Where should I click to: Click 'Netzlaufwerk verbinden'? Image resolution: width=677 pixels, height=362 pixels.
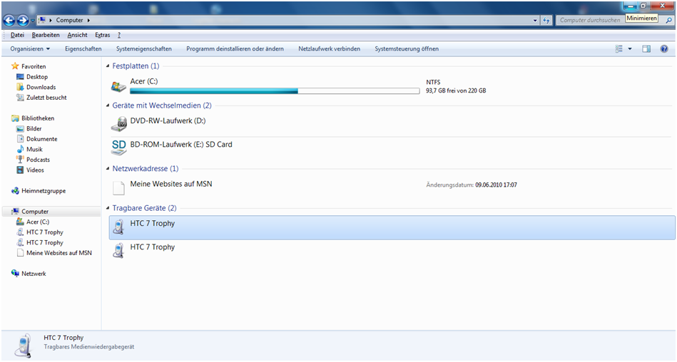329,48
